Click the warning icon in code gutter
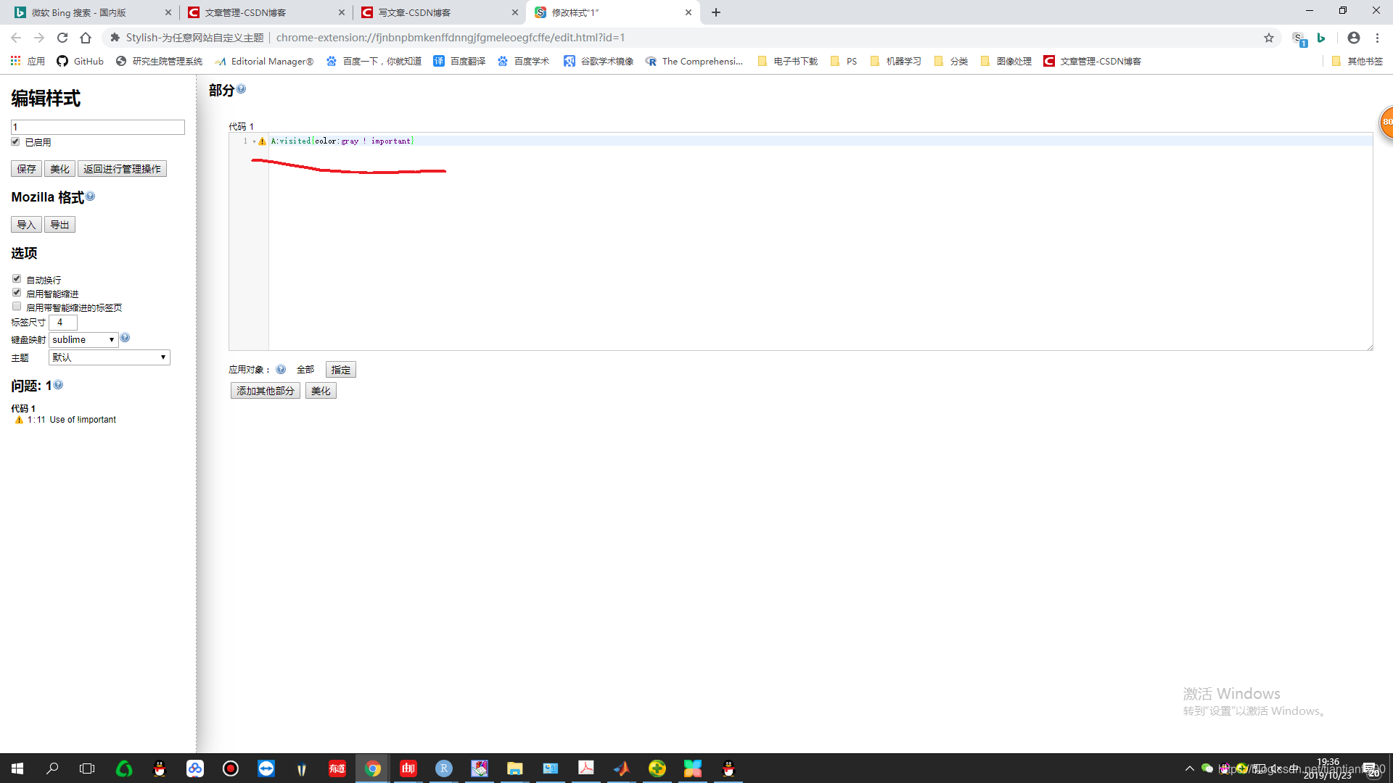Image resolution: width=1393 pixels, height=783 pixels. tap(263, 141)
